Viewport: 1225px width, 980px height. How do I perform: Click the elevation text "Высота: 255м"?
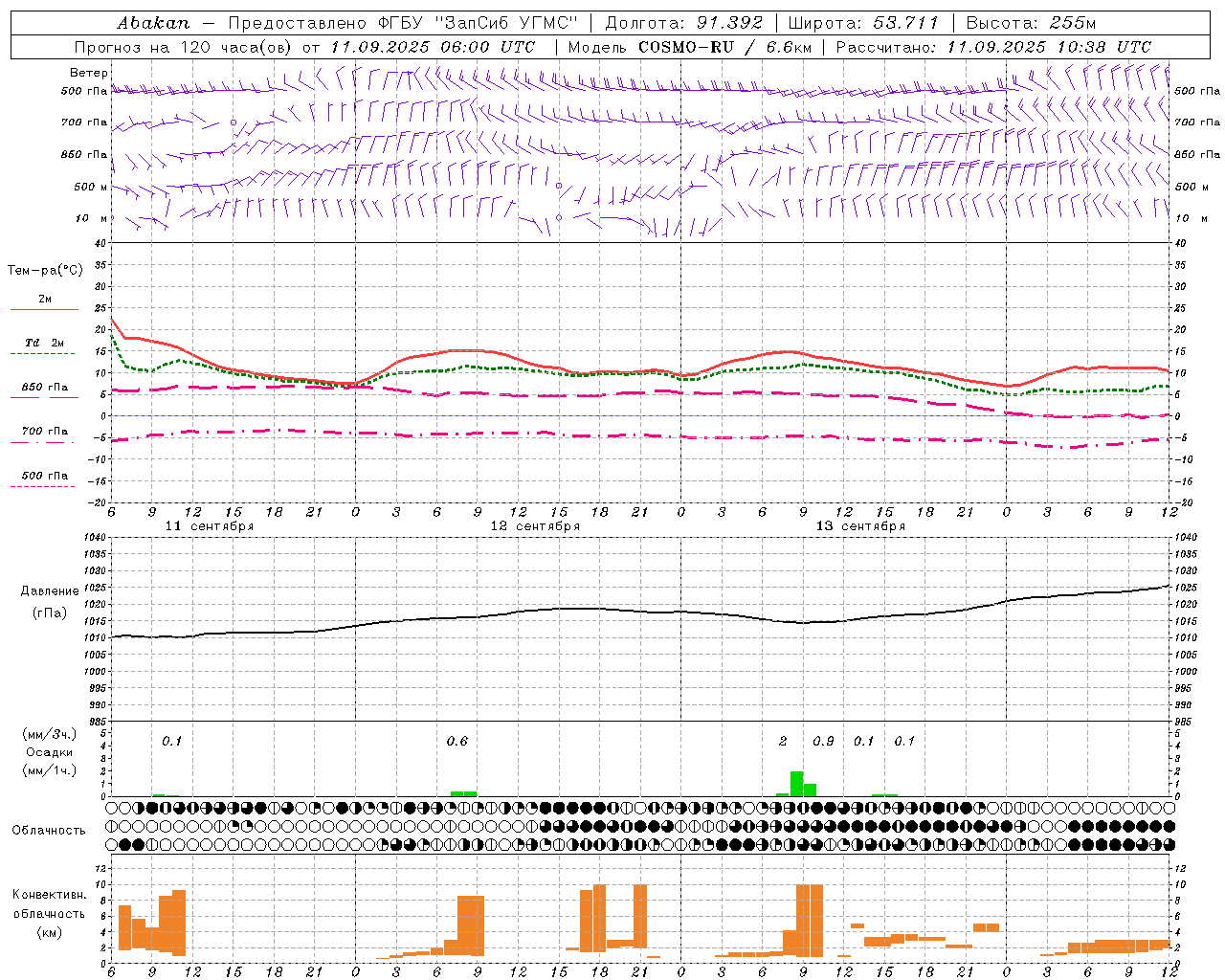tap(1031, 23)
